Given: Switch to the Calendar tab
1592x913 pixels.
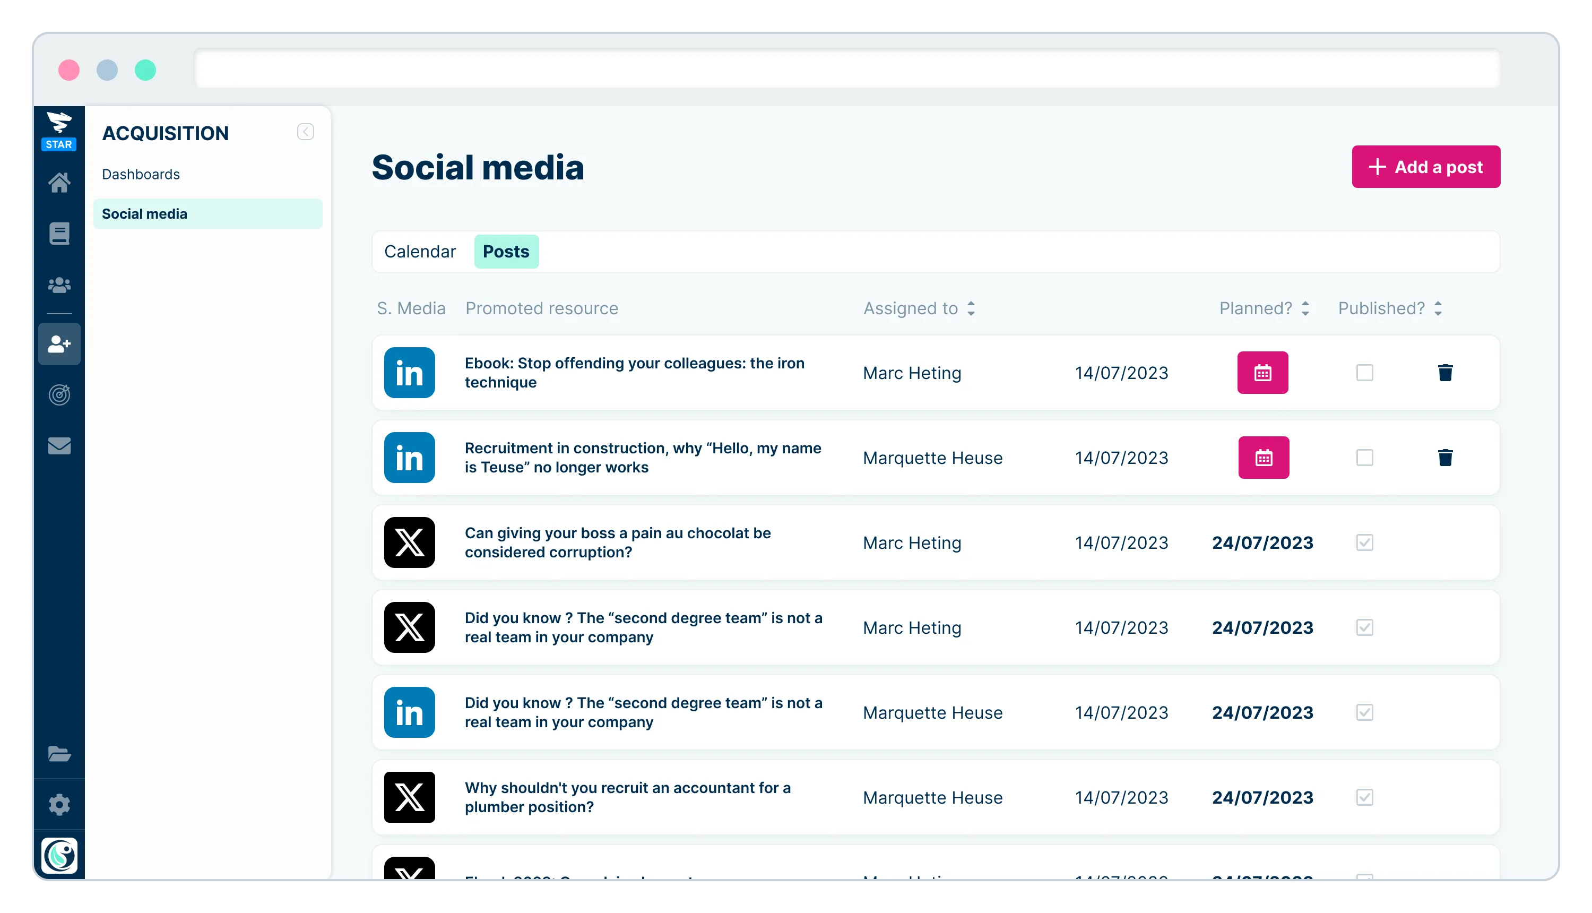Looking at the screenshot, I should coord(420,252).
